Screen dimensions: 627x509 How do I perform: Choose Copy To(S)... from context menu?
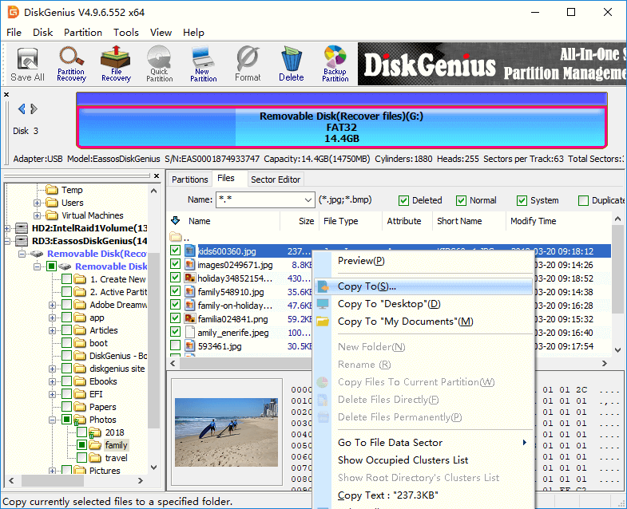(x=367, y=286)
